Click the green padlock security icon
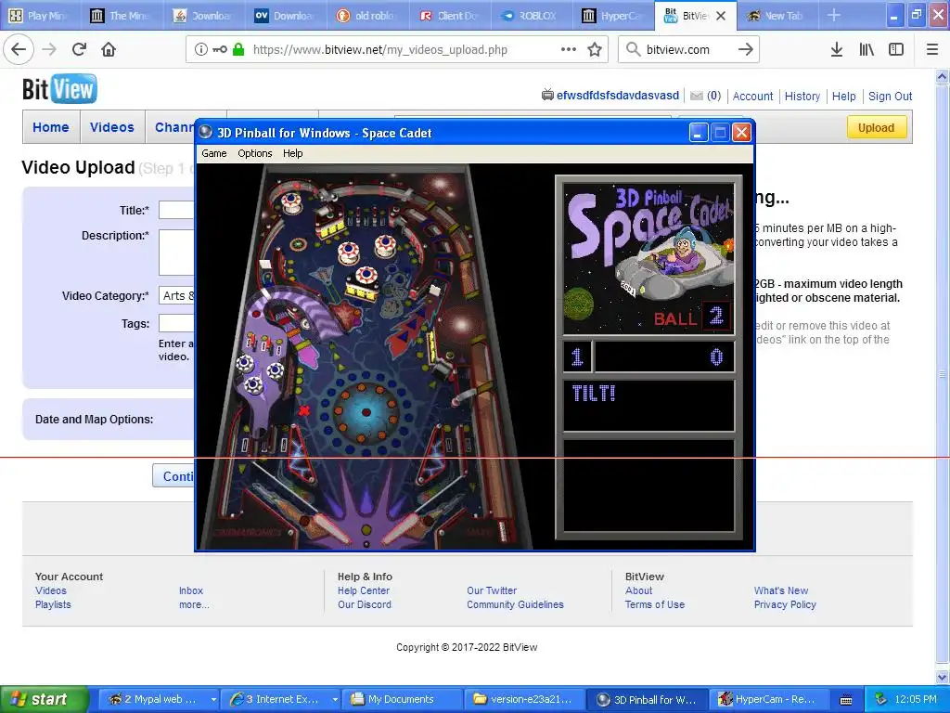This screenshot has height=713, width=950. pyautogui.click(x=238, y=50)
